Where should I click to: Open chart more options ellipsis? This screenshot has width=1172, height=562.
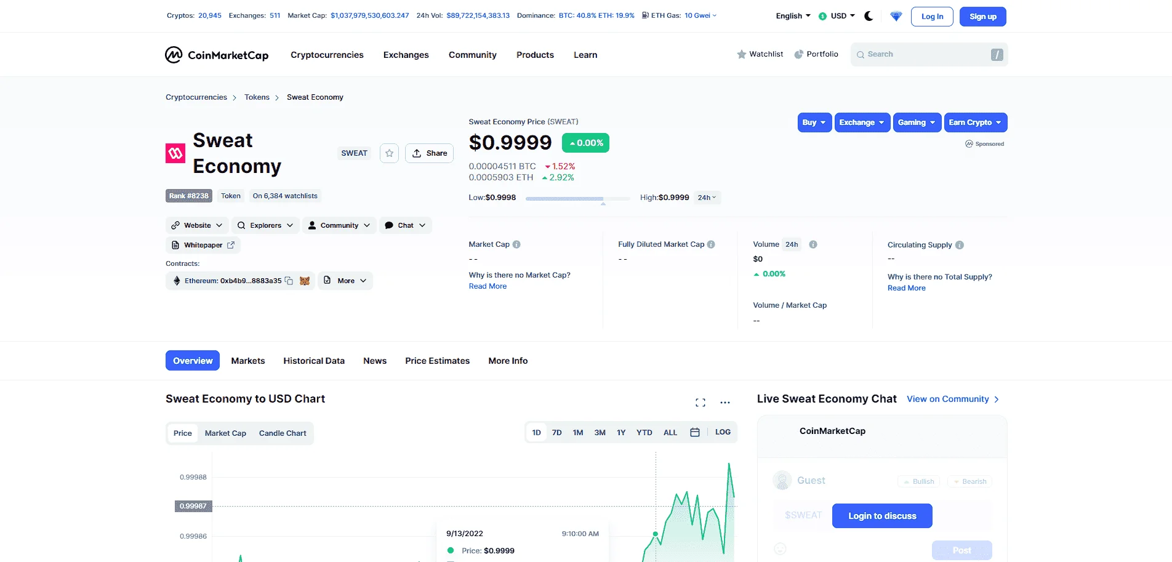click(x=725, y=403)
